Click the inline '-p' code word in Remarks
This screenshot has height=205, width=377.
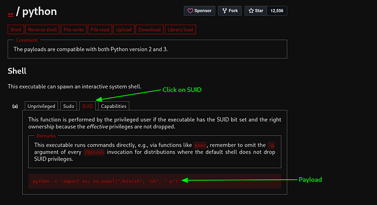click(x=271, y=145)
